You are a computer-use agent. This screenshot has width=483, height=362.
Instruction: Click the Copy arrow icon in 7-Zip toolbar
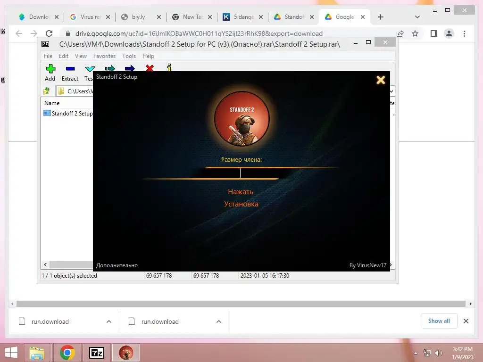(109, 68)
